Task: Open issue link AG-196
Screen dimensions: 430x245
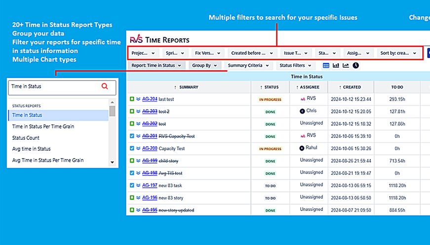Action: point(150,198)
